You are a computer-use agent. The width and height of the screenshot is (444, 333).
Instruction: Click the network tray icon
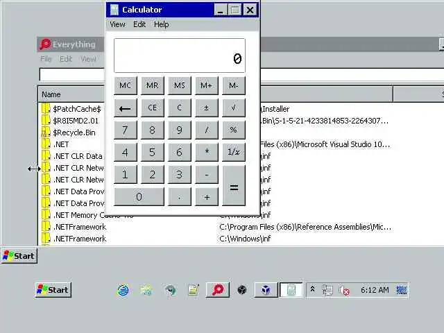pyautogui.click(x=327, y=290)
